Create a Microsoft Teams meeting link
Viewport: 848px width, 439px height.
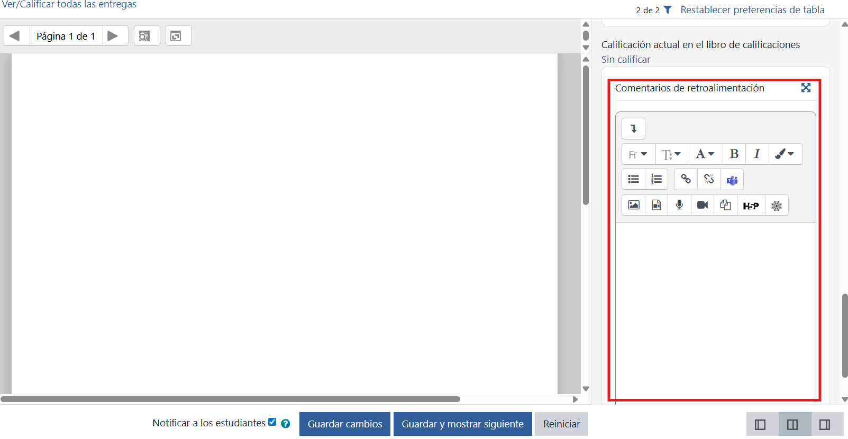[732, 180]
